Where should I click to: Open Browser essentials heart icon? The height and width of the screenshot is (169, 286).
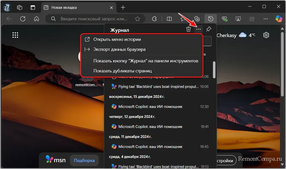225,19
